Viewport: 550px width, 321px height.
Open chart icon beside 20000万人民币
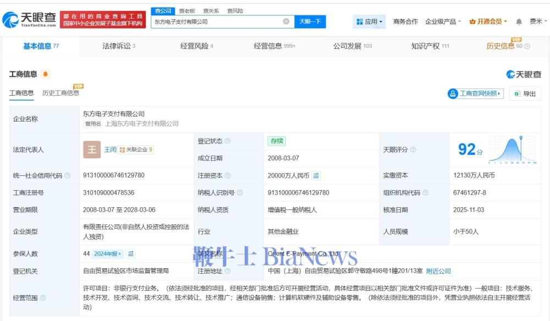coord(316,175)
